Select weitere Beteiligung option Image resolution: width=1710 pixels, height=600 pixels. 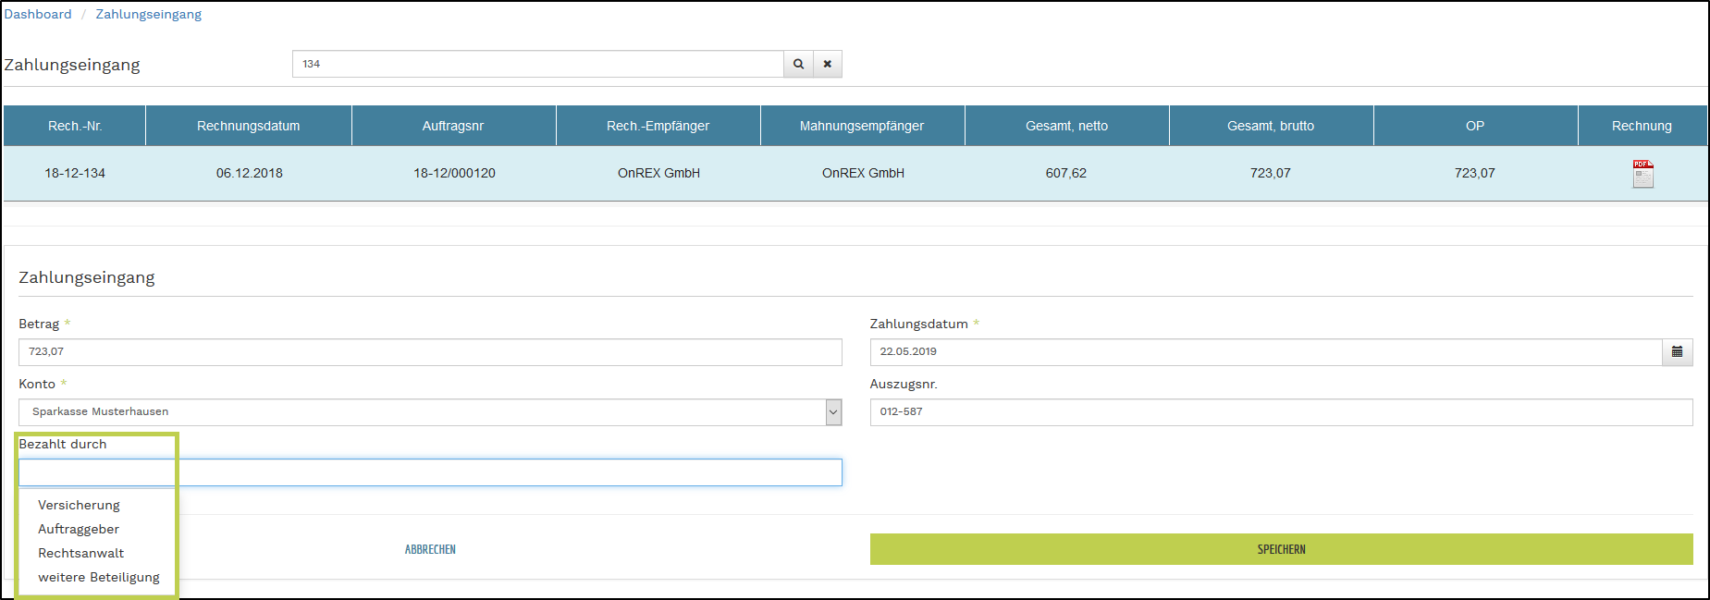point(99,577)
